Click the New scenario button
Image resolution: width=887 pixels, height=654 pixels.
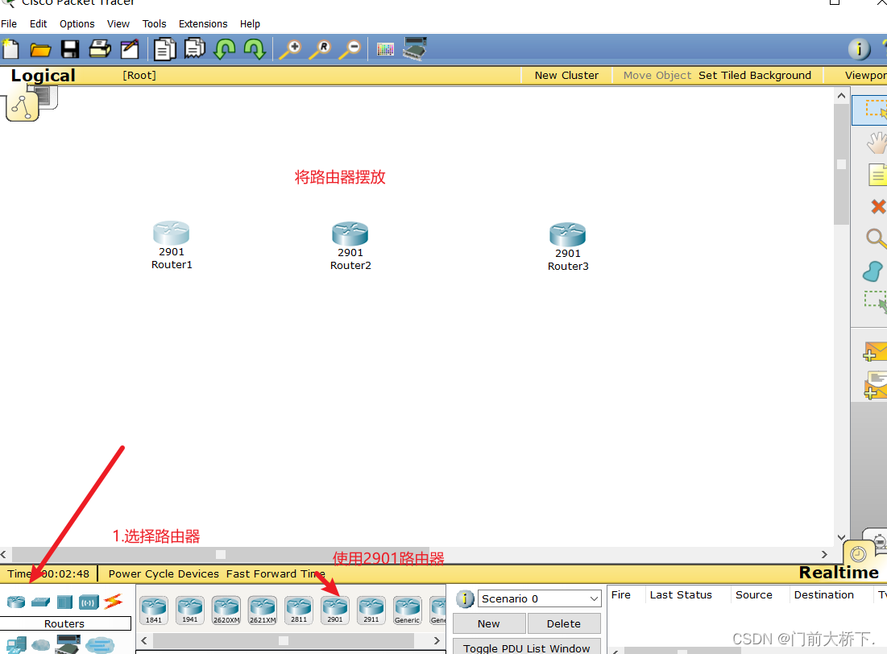click(x=489, y=623)
